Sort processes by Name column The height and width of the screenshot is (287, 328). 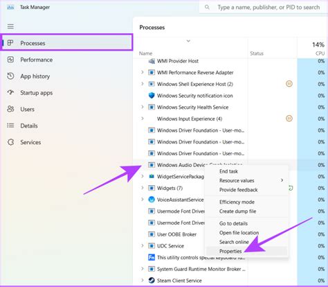click(145, 53)
